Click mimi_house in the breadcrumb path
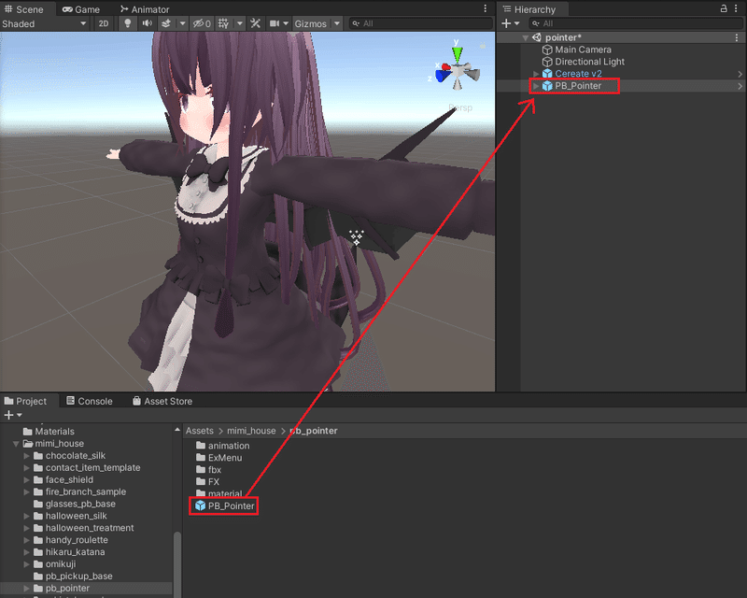This screenshot has width=747, height=598. click(251, 431)
